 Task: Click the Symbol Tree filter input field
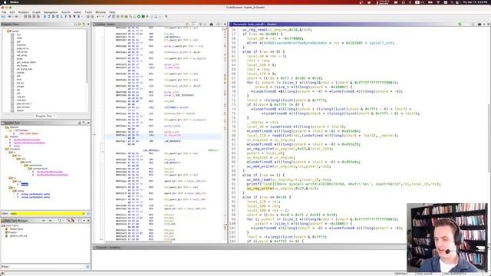pyautogui.click(x=47, y=214)
